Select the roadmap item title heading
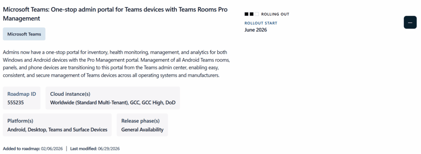This screenshot has width=421, height=154. pos(115,14)
